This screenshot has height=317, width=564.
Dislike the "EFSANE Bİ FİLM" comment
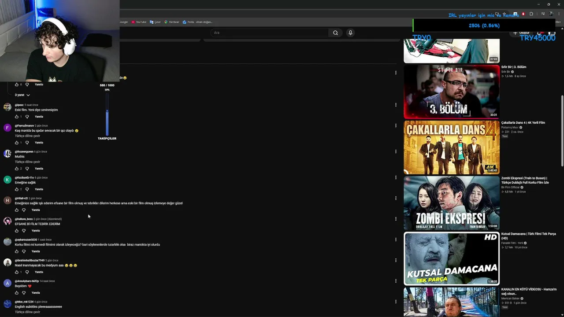(24, 231)
